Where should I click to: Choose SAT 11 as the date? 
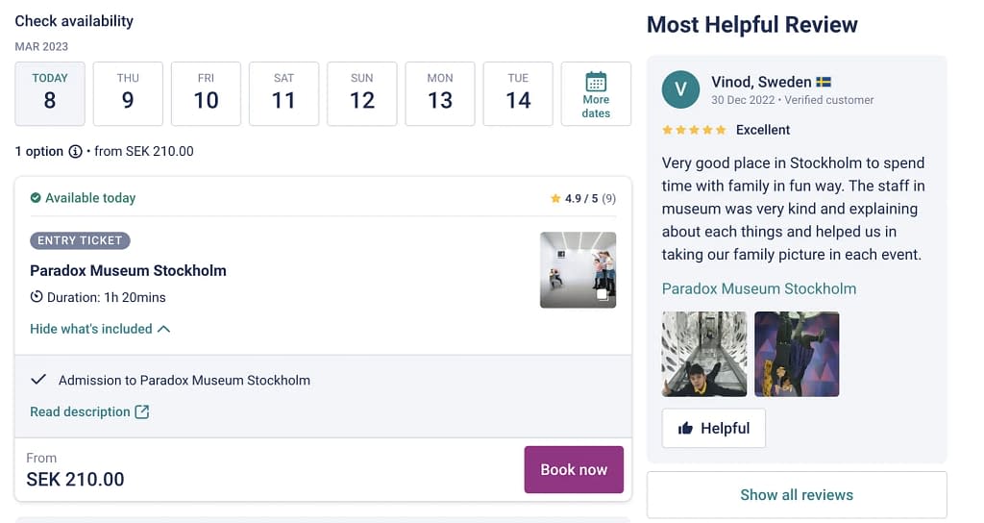283,93
